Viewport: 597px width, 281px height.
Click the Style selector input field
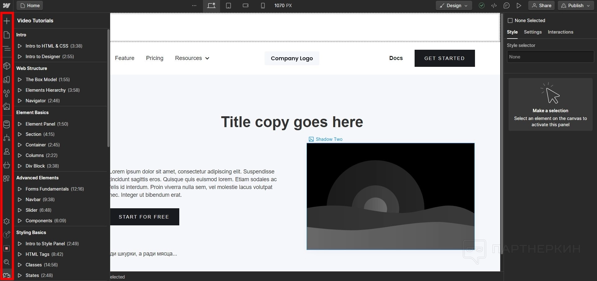tap(550, 57)
